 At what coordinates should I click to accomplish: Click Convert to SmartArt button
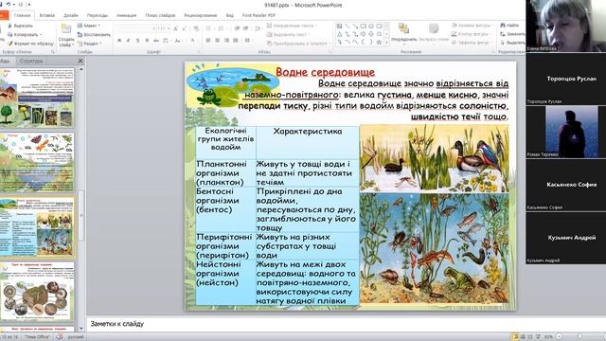pos(297,44)
